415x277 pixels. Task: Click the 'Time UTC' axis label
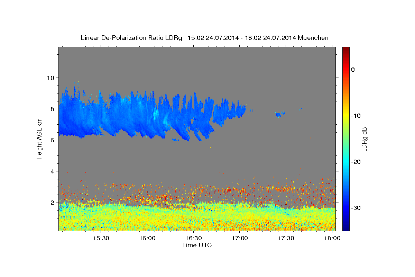coord(197,245)
